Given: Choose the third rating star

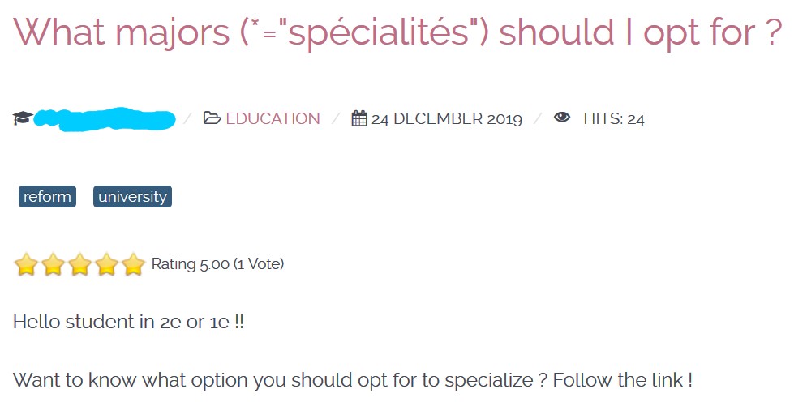Looking at the screenshot, I should point(79,264).
